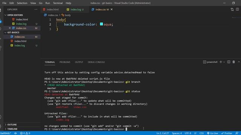Screen dimensions: 241x135
Task: Change language mode via CSS item
Action: pyautogui.click(x=202, y=133)
